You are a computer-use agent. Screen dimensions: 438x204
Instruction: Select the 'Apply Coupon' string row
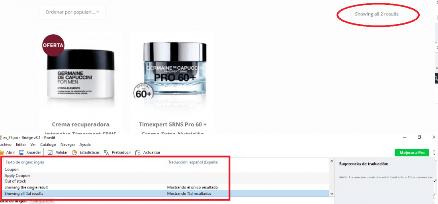pos(166,175)
